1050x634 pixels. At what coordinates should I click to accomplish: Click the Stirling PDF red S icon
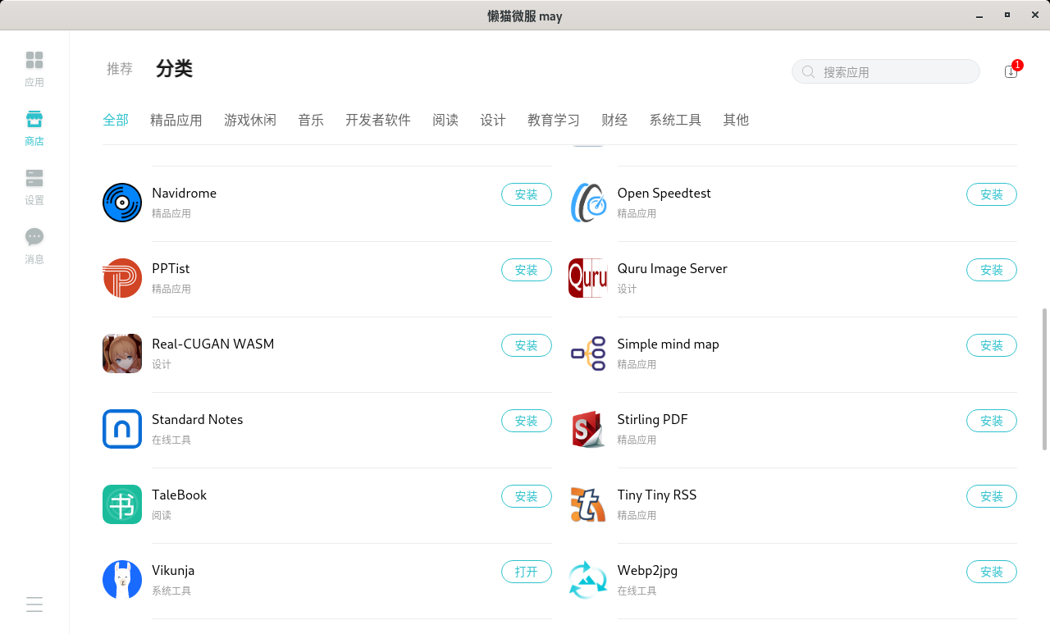click(x=587, y=429)
